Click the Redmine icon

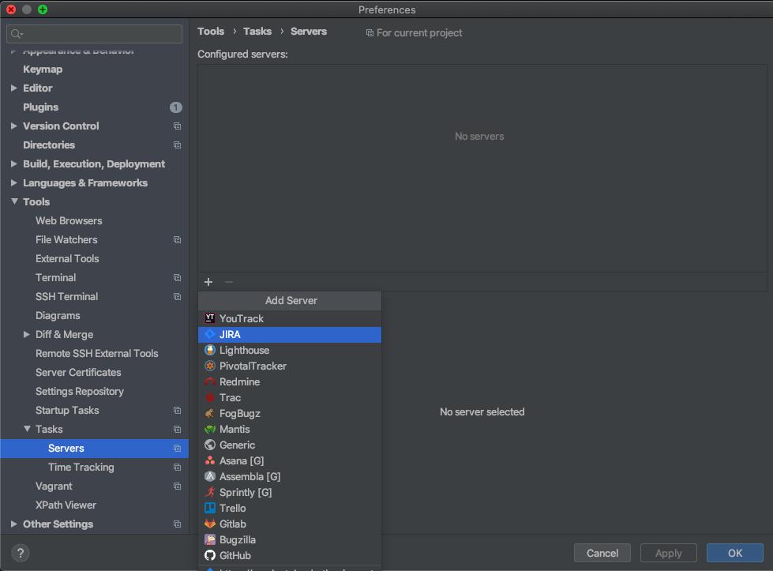[210, 381]
